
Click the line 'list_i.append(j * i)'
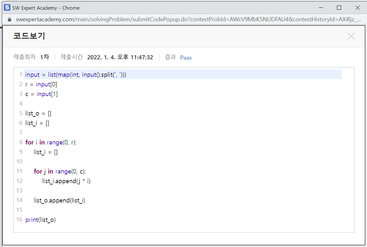[66, 181]
